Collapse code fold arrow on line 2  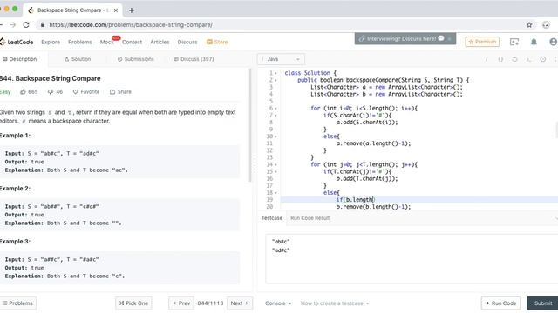click(x=276, y=80)
